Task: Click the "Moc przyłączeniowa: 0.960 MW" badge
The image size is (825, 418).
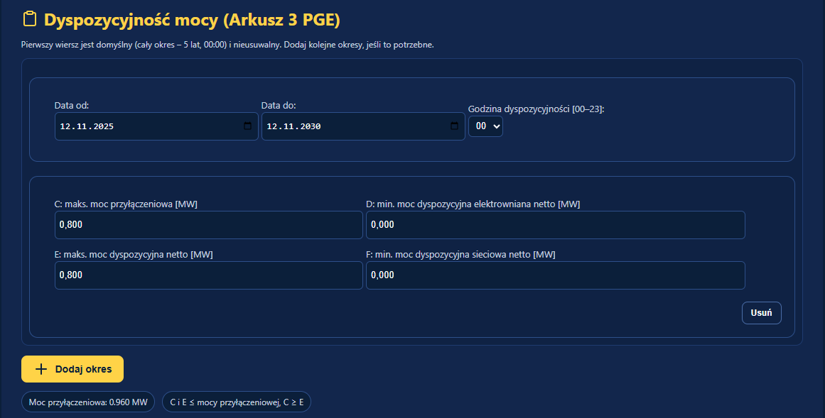Action: pos(87,401)
